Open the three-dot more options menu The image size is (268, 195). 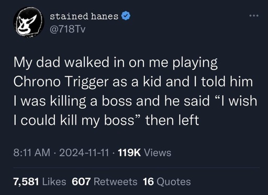[x=254, y=16]
